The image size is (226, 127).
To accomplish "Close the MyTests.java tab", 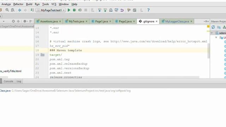I will pos(87,21).
